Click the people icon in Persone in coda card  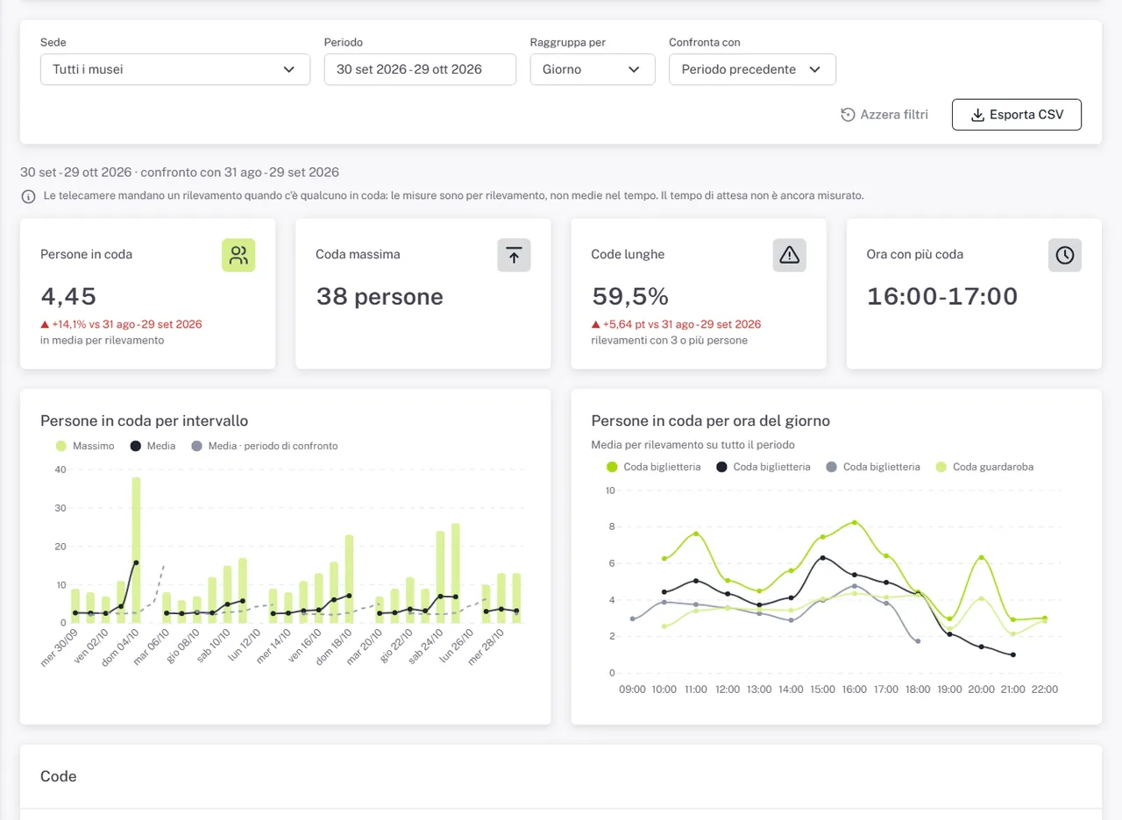click(x=238, y=255)
